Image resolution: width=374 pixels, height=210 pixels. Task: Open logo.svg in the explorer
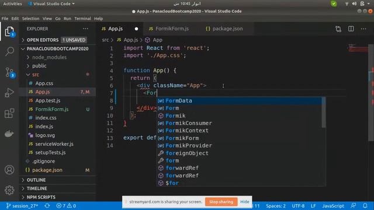(x=57, y=135)
